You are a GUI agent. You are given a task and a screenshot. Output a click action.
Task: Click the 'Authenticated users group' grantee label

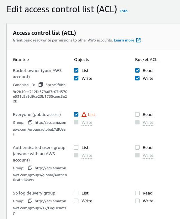(39, 154)
